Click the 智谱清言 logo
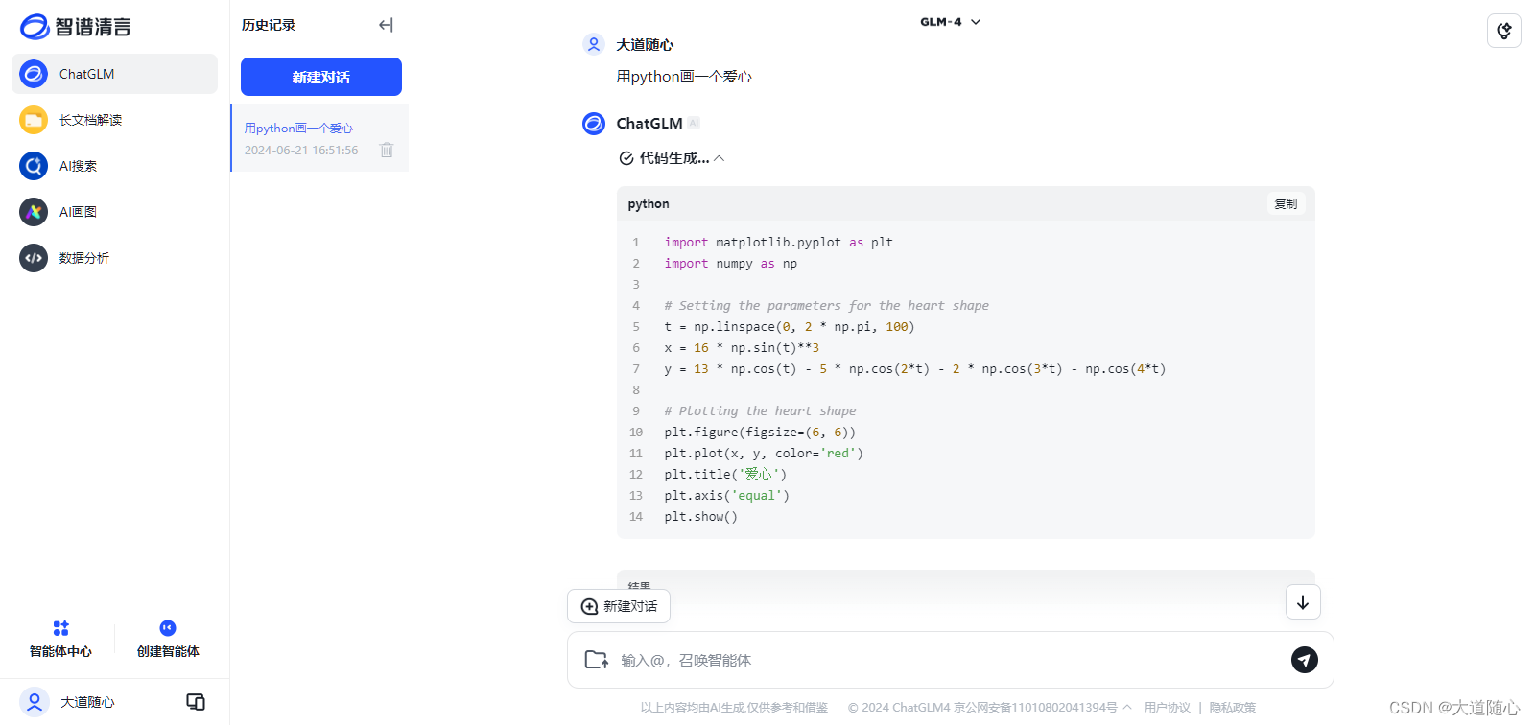This screenshot has height=725, width=1535. [75, 27]
